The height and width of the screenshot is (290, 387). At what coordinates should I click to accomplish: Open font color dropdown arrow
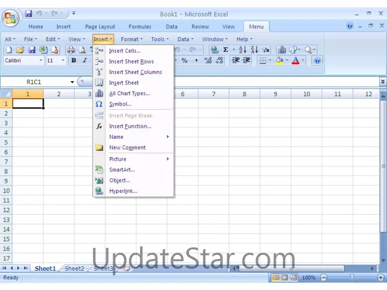coord(303,60)
